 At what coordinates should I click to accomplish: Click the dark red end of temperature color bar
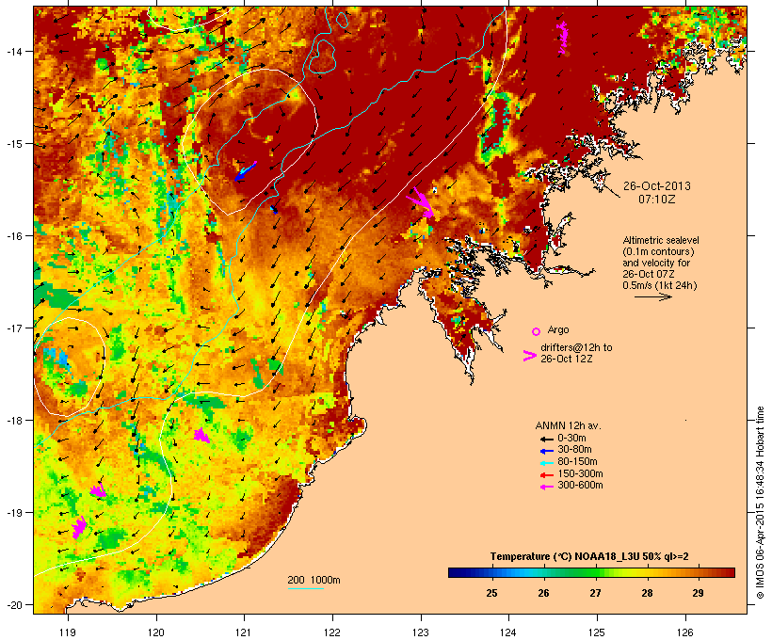tap(730, 572)
